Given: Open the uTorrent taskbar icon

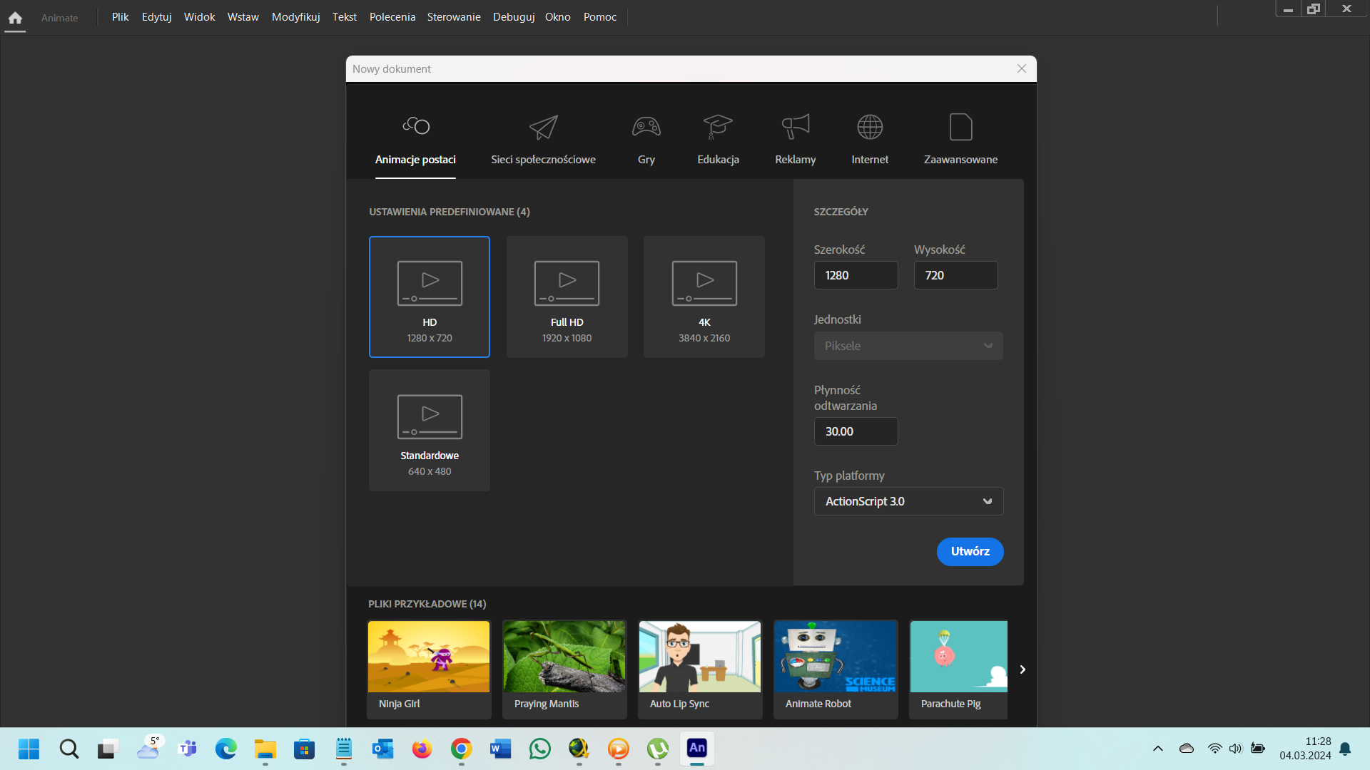Looking at the screenshot, I should click(x=657, y=749).
